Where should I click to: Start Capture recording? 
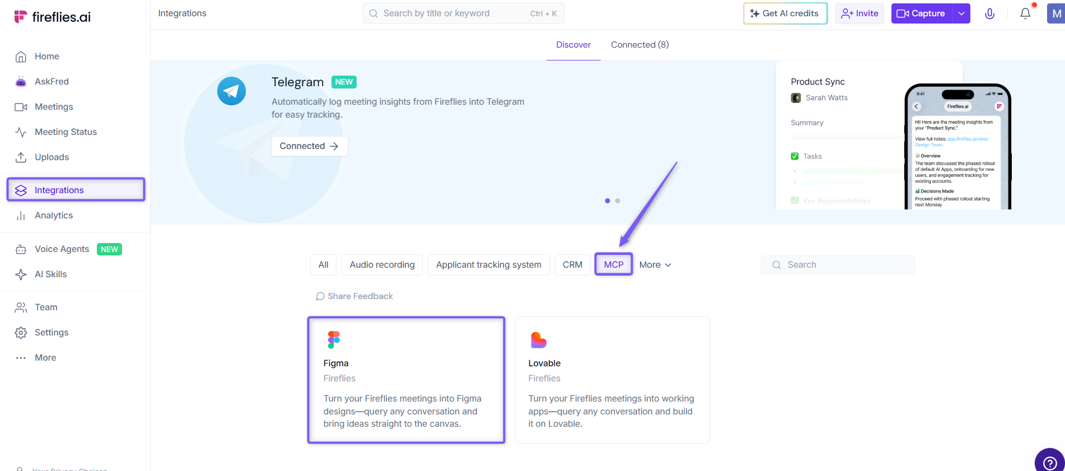[x=922, y=13]
